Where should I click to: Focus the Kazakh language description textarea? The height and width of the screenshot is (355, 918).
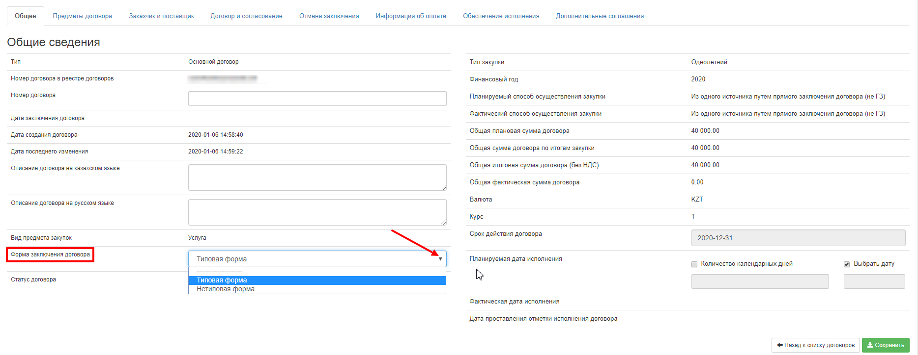pyautogui.click(x=317, y=177)
